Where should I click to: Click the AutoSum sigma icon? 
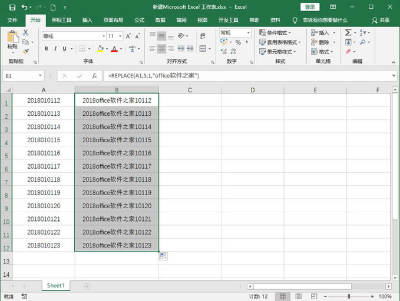click(x=348, y=33)
